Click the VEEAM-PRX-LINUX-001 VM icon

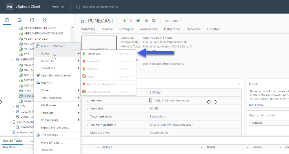coord(21,28)
